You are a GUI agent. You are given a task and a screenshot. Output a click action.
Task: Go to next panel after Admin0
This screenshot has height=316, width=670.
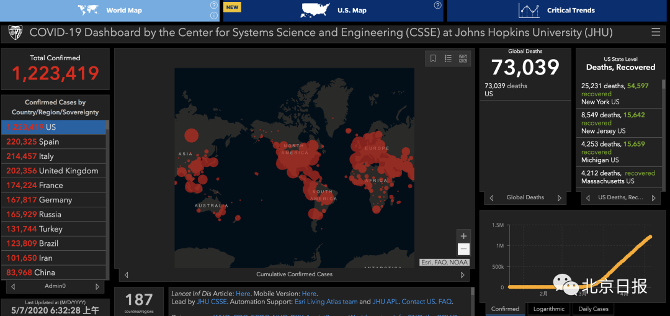point(97,286)
